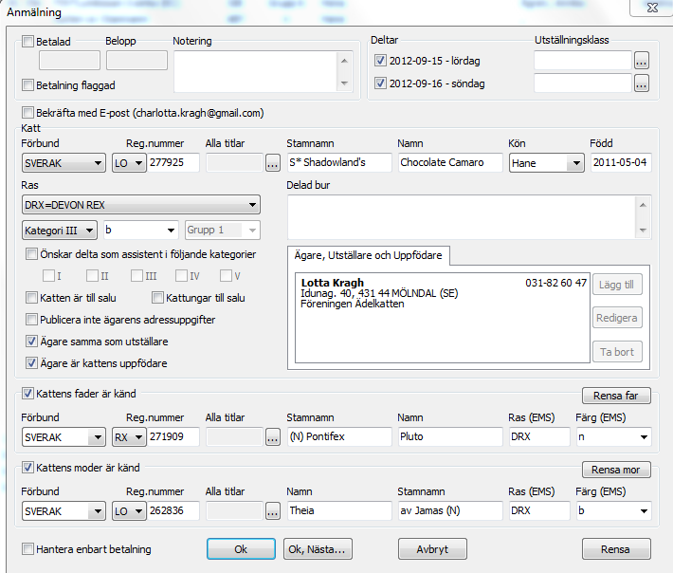Uncheck 2012-09-15 lördag participation
Viewport: 673px width, 573px height.
380,60
